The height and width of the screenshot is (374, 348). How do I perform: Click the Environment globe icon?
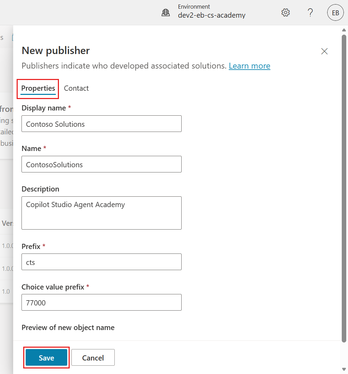pos(166,13)
